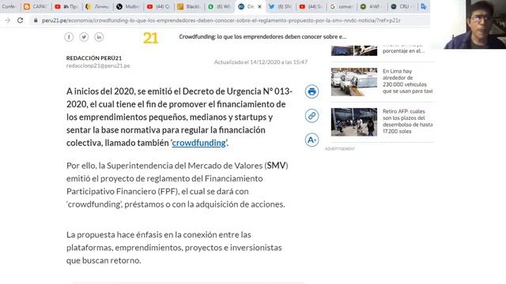Switch to the CAPAC browser tab
The width and height of the screenshot is (506, 284).
tap(36, 6)
